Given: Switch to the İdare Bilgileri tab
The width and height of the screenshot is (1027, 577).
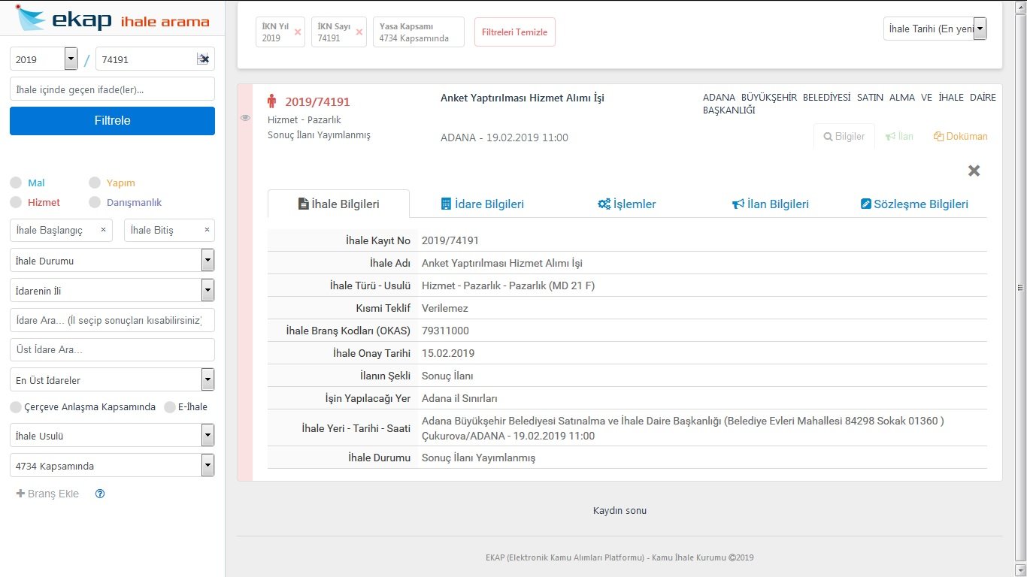Looking at the screenshot, I should (x=482, y=204).
